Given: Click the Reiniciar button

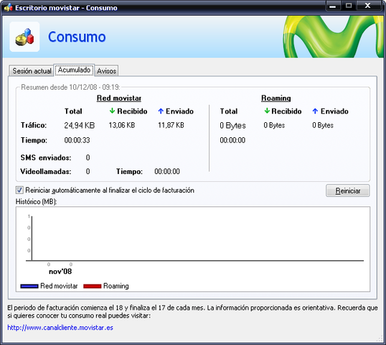Looking at the screenshot, I should click(347, 190).
